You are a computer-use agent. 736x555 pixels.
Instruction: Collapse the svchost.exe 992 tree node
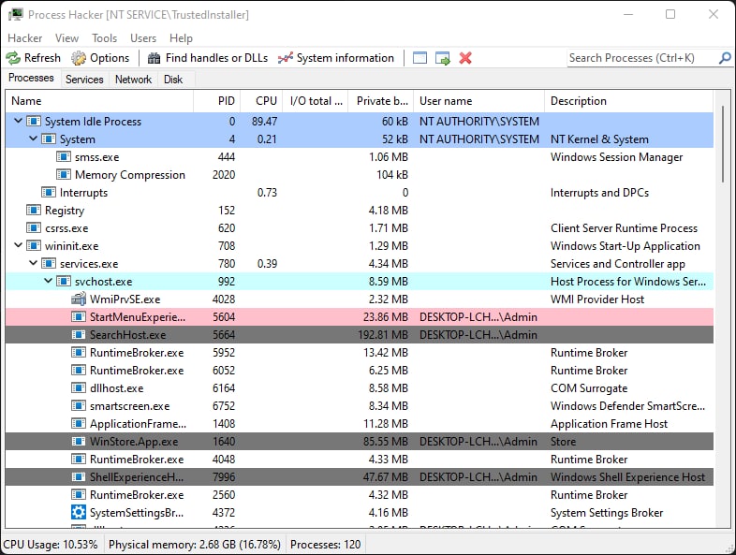click(48, 281)
